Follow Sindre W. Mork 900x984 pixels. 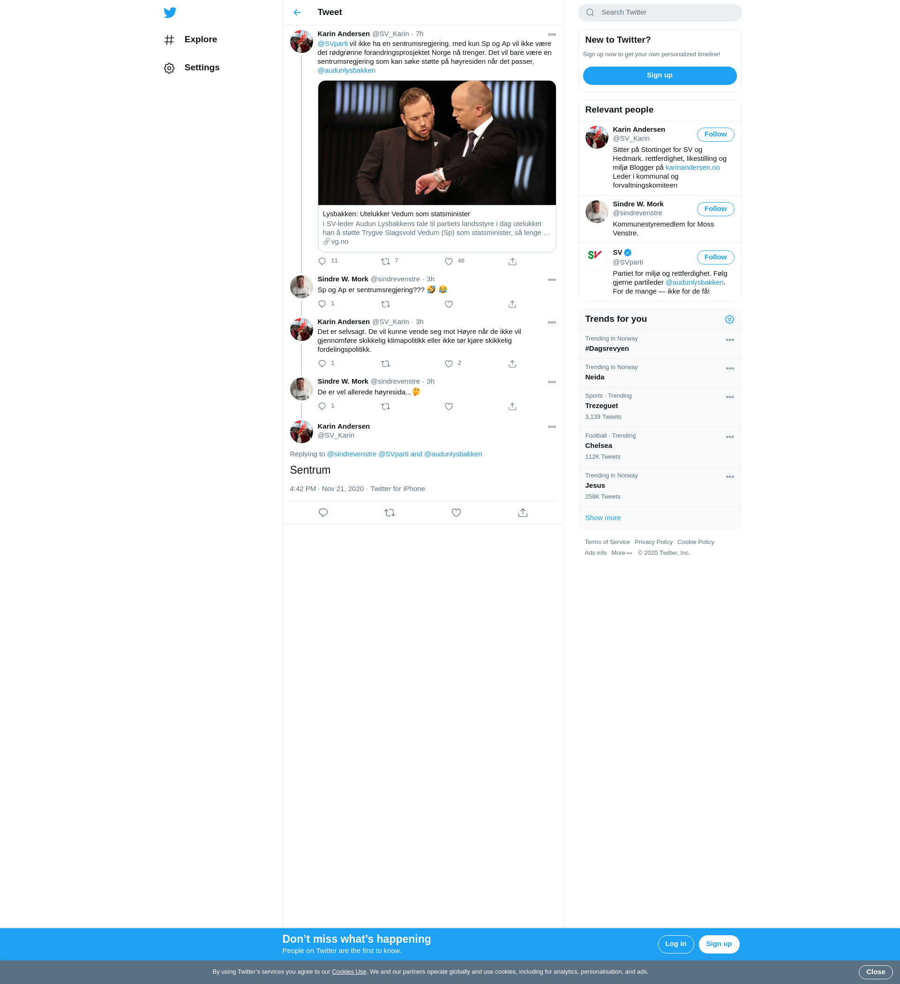coord(715,209)
